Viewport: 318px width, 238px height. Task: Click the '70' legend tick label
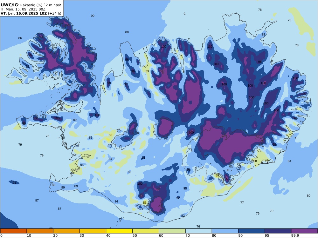coord(188,235)
